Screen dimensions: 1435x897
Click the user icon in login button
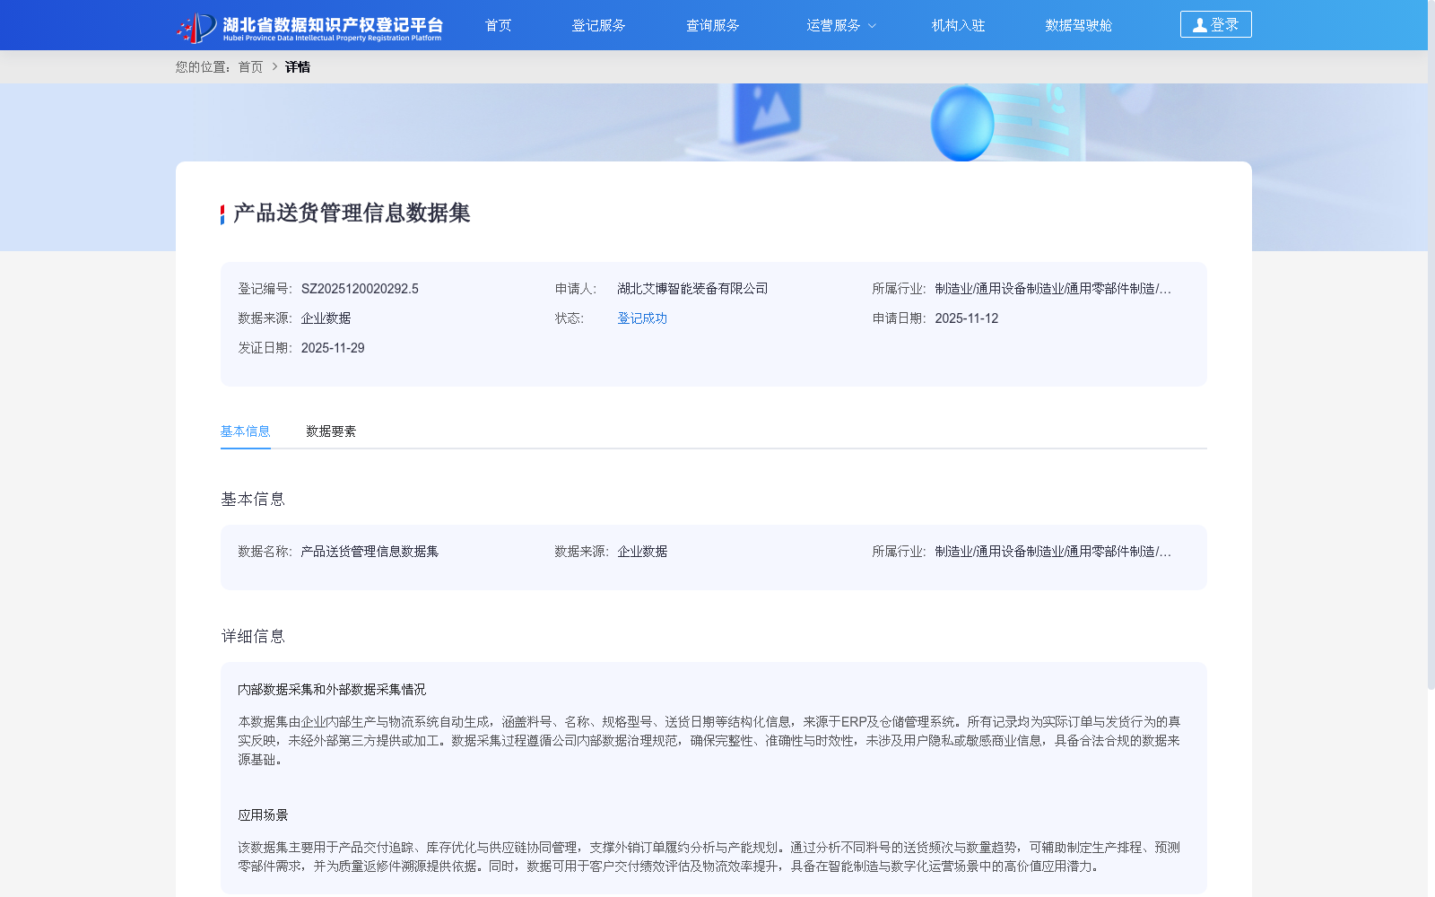tap(1199, 25)
